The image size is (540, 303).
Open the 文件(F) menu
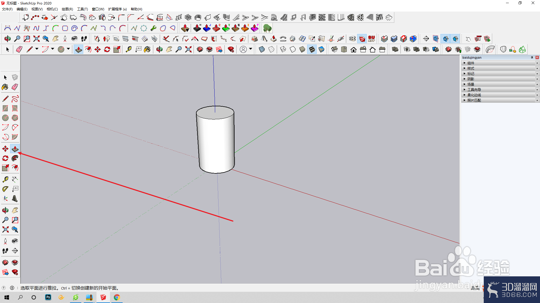[7, 9]
